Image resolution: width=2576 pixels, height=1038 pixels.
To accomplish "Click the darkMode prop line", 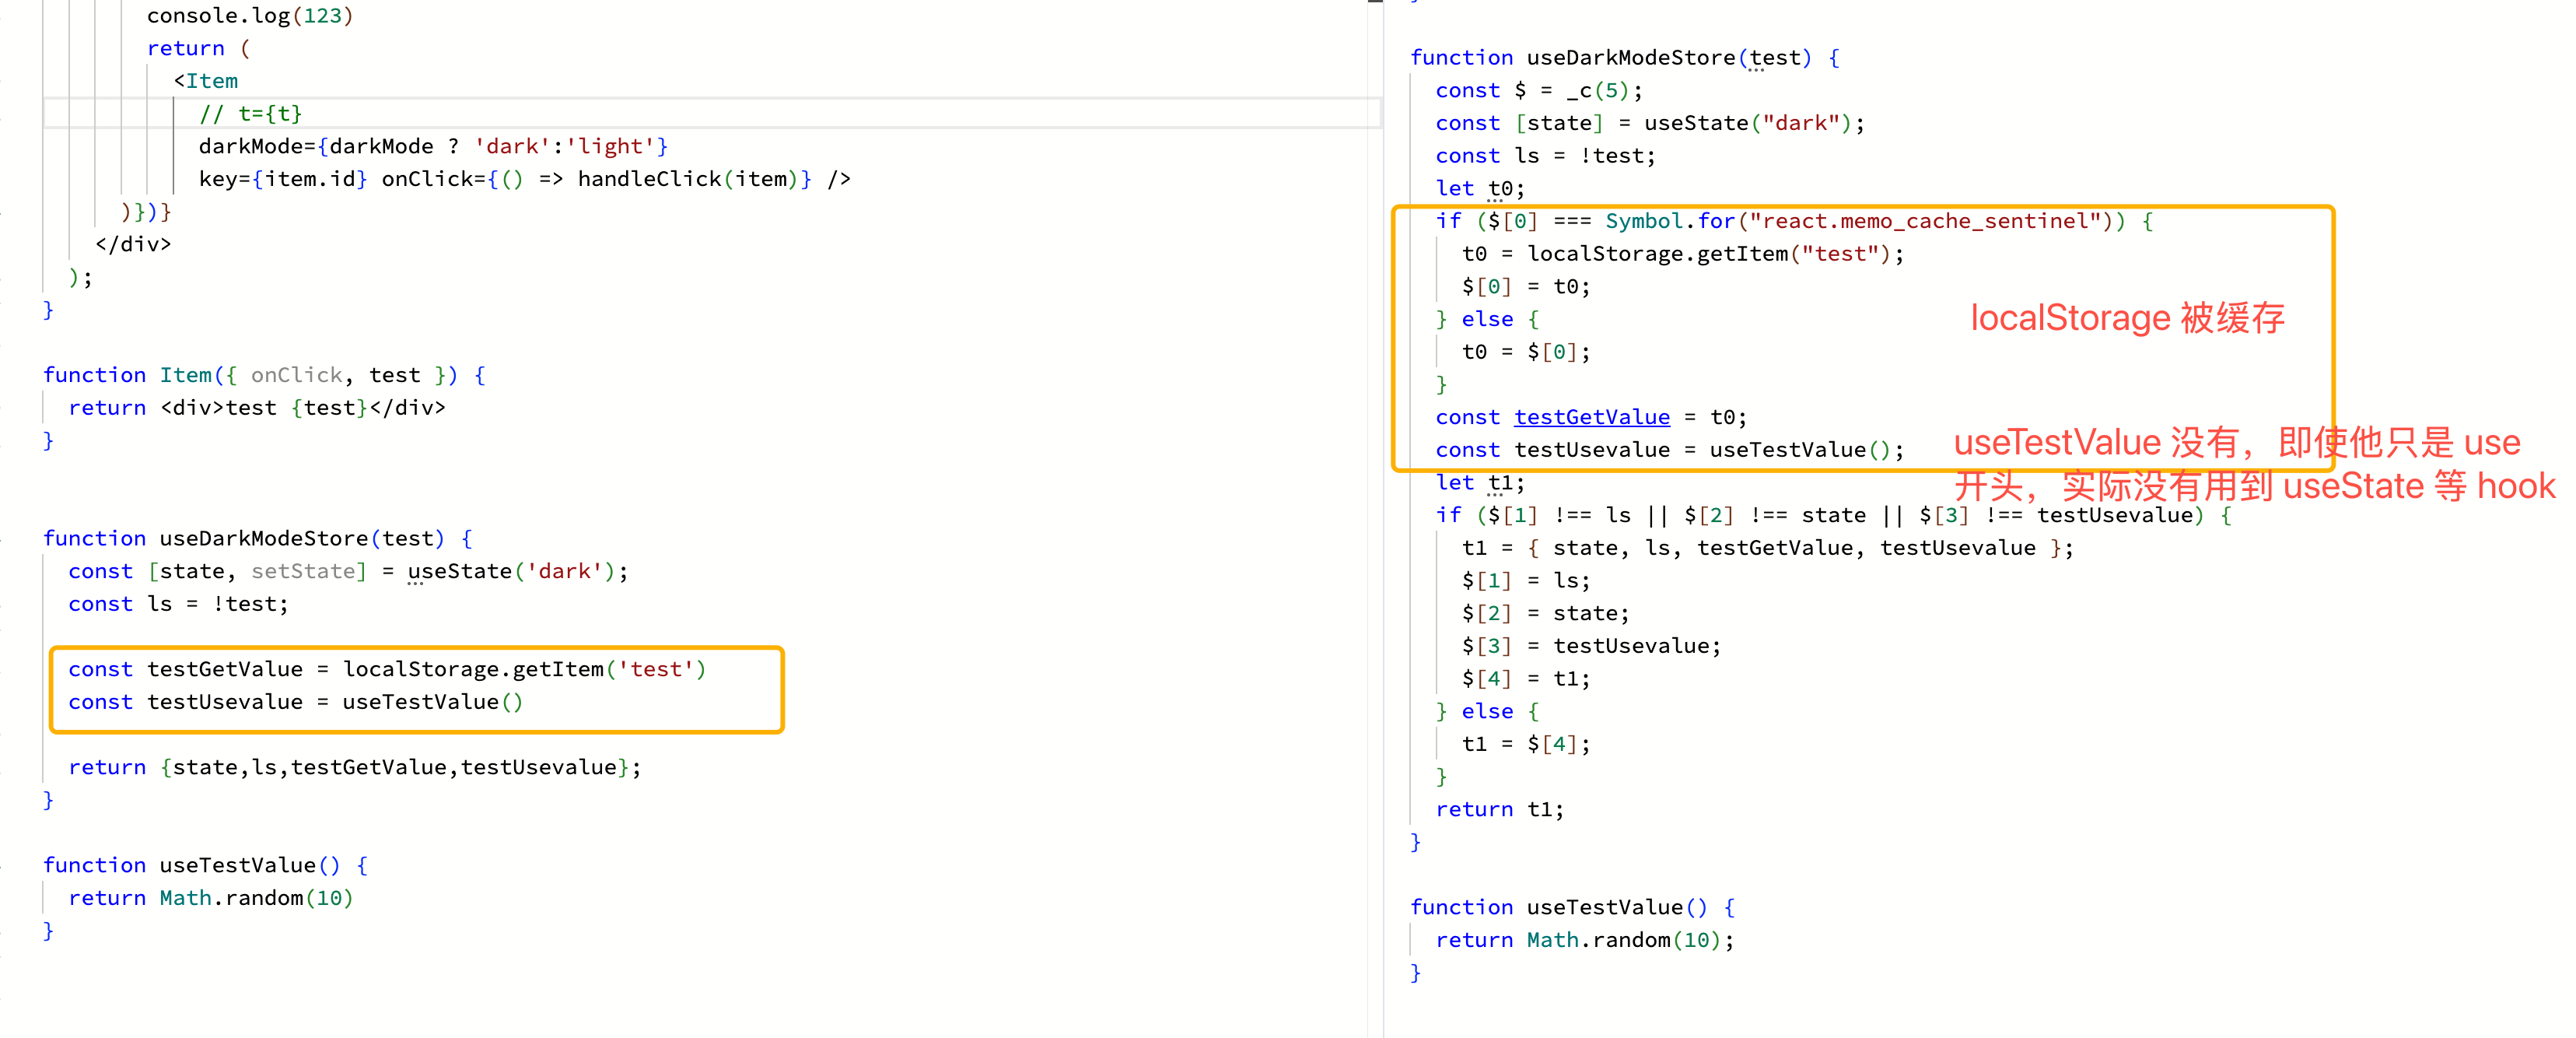I will click(x=433, y=147).
